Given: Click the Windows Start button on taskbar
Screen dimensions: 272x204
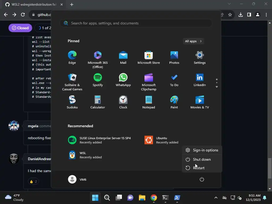Looking at the screenshot, I should pyautogui.click(x=95, y=198).
